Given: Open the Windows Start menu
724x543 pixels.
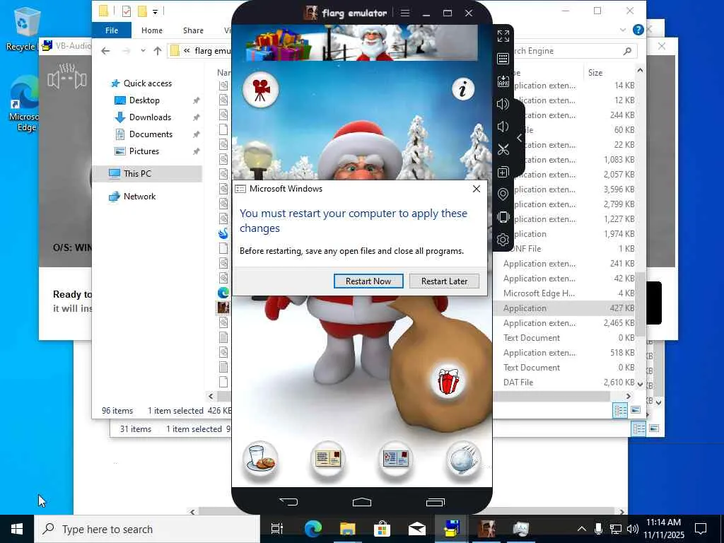Looking at the screenshot, I should point(17,529).
